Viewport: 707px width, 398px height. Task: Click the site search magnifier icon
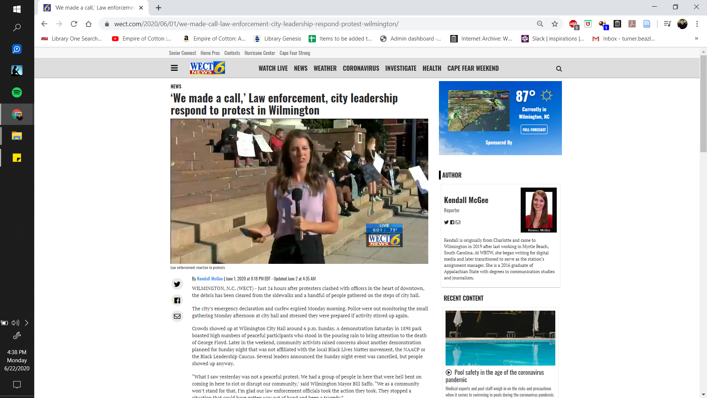coord(559,69)
